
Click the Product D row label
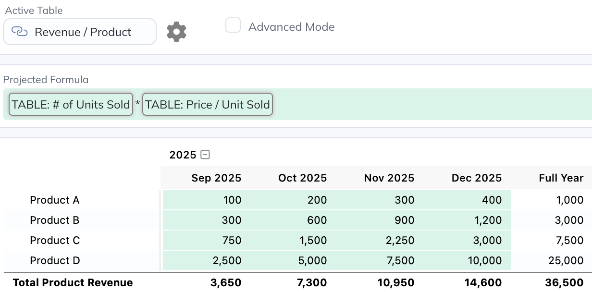click(x=55, y=261)
